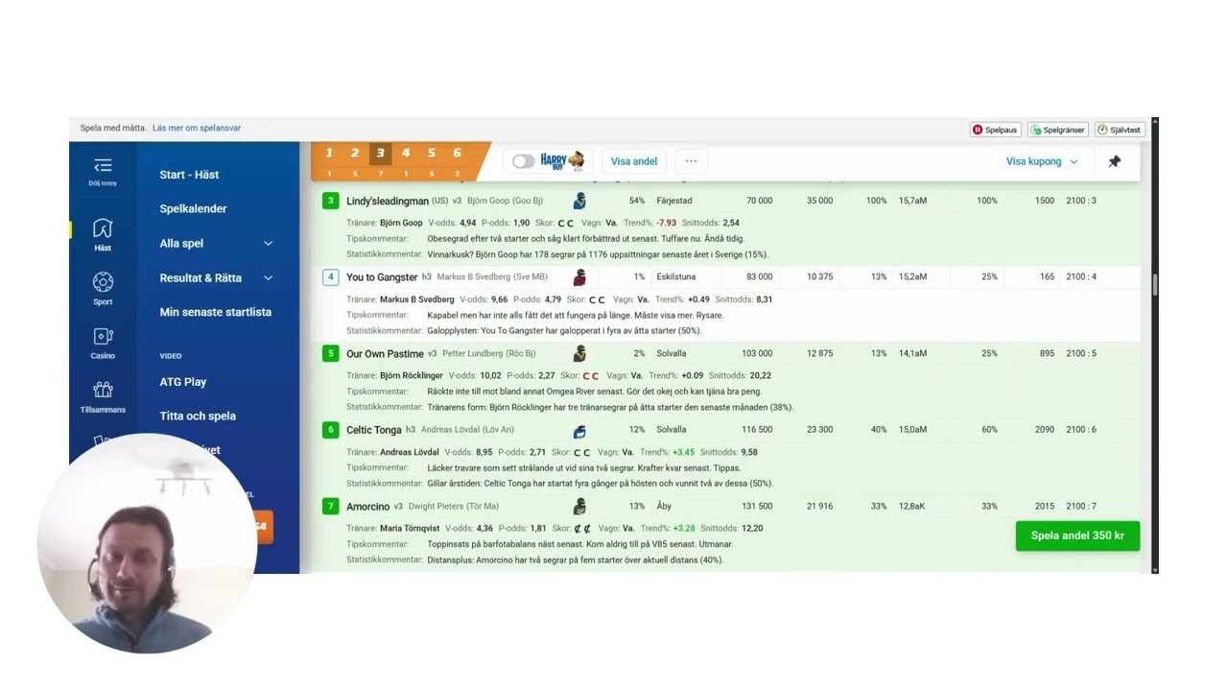This screenshot has height=691, width=1228.
Task: Click You to Gangster's track name Eskilstuna
Action: point(676,277)
